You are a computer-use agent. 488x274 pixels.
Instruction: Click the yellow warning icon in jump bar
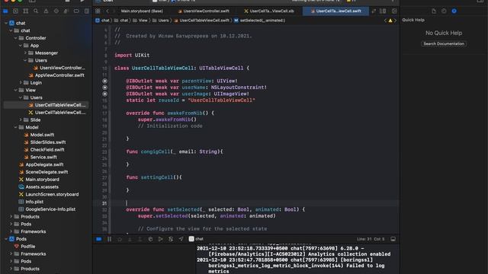click(x=390, y=21)
